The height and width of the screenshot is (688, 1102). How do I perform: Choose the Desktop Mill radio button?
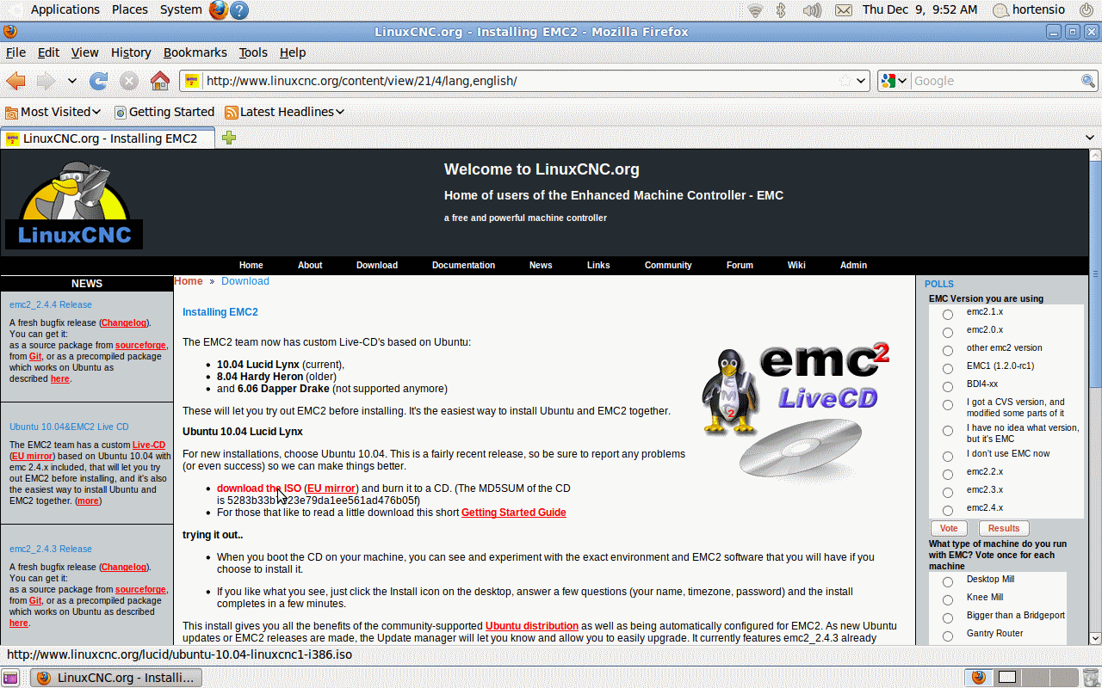947,582
